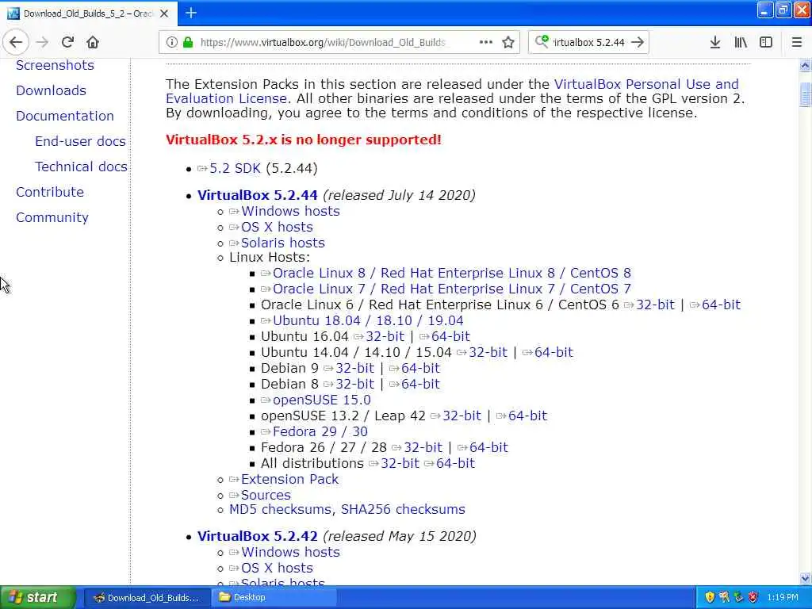Open the Community sidebar link
The image size is (812, 609).
(52, 217)
